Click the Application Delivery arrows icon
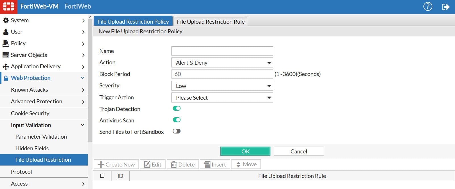The width and height of the screenshot is (455, 189). coord(6,67)
